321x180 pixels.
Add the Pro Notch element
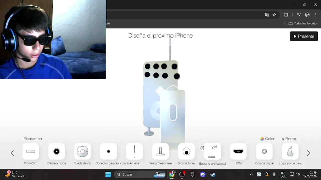[31, 151]
